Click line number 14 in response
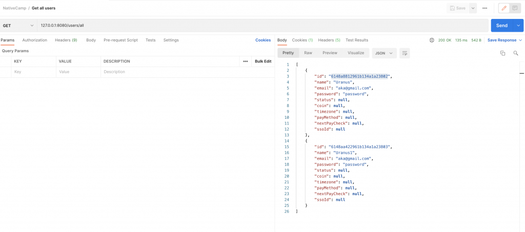The width and height of the screenshot is (525, 232). [x=286, y=141]
